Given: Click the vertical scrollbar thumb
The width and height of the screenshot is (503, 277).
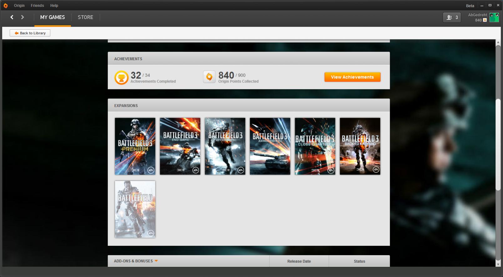Looking at the screenshot, I should tap(498, 145).
